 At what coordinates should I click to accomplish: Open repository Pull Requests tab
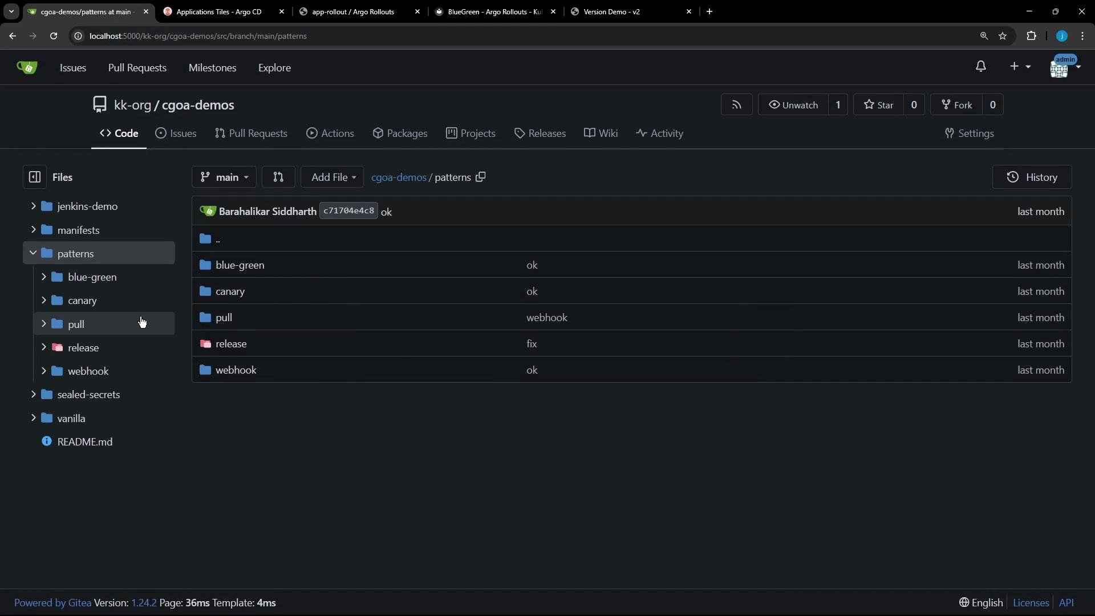[251, 133]
